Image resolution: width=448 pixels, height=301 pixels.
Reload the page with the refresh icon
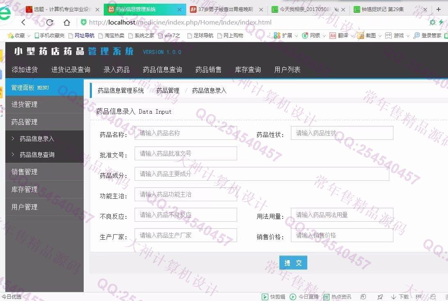[x=50, y=22]
